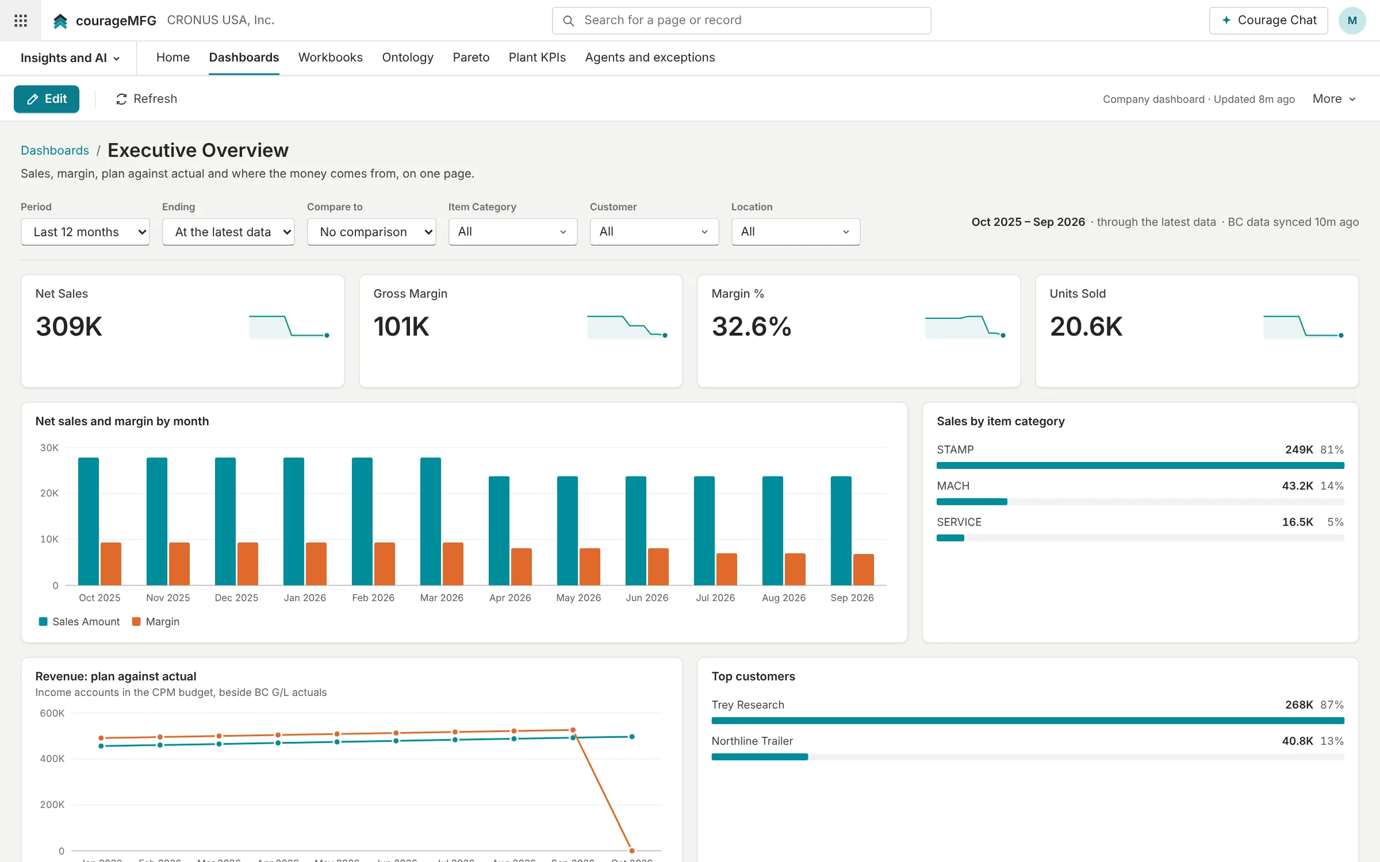The image size is (1380, 862).
Task: Click the STAMP category progress bar
Action: (x=1140, y=465)
